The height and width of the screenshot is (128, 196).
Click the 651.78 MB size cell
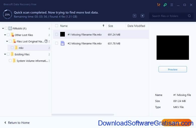(114, 44)
